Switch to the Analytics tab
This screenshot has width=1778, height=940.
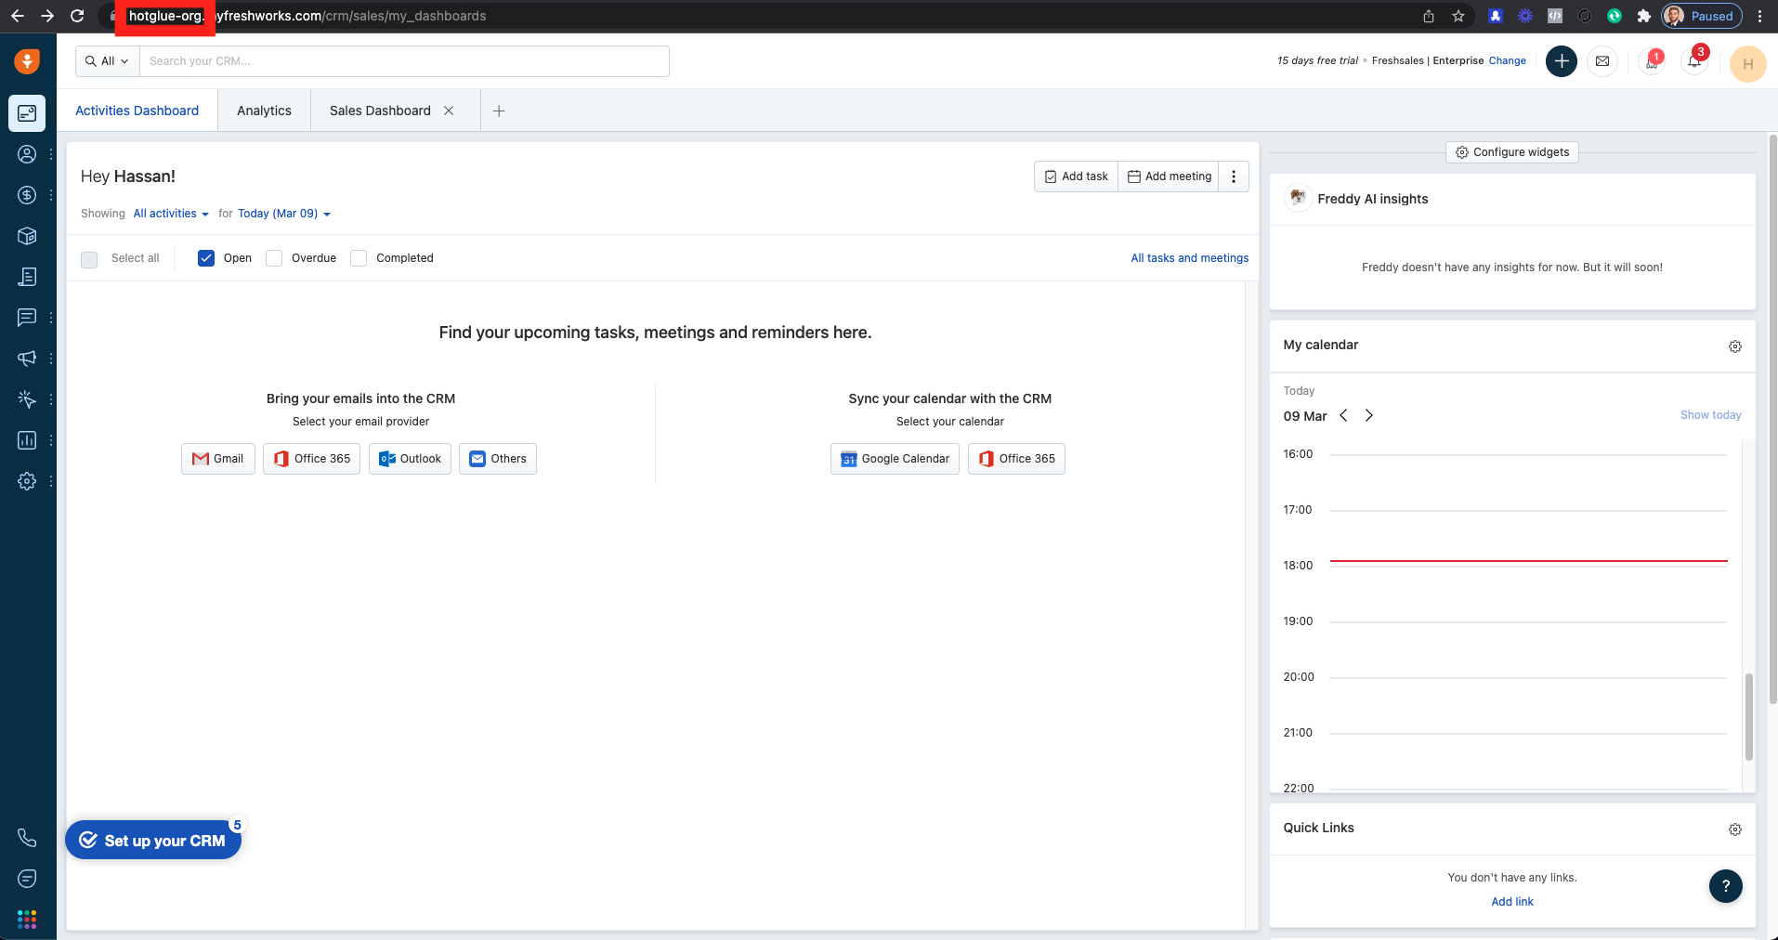pyautogui.click(x=264, y=111)
